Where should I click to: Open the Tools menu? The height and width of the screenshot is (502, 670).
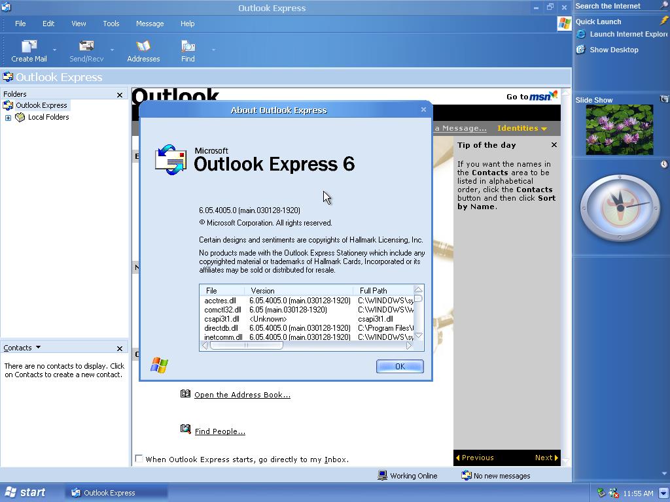[111, 24]
